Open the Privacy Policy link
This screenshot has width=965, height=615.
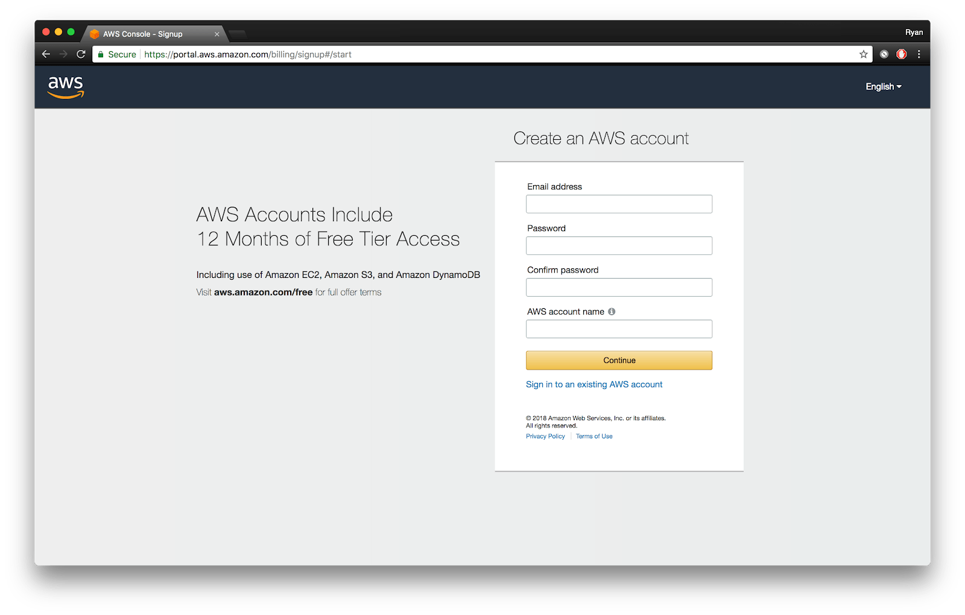545,436
